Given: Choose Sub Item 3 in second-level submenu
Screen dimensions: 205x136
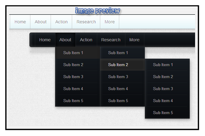Looking at the screenshot, I should pyautogui.click(x=123, y=76).
